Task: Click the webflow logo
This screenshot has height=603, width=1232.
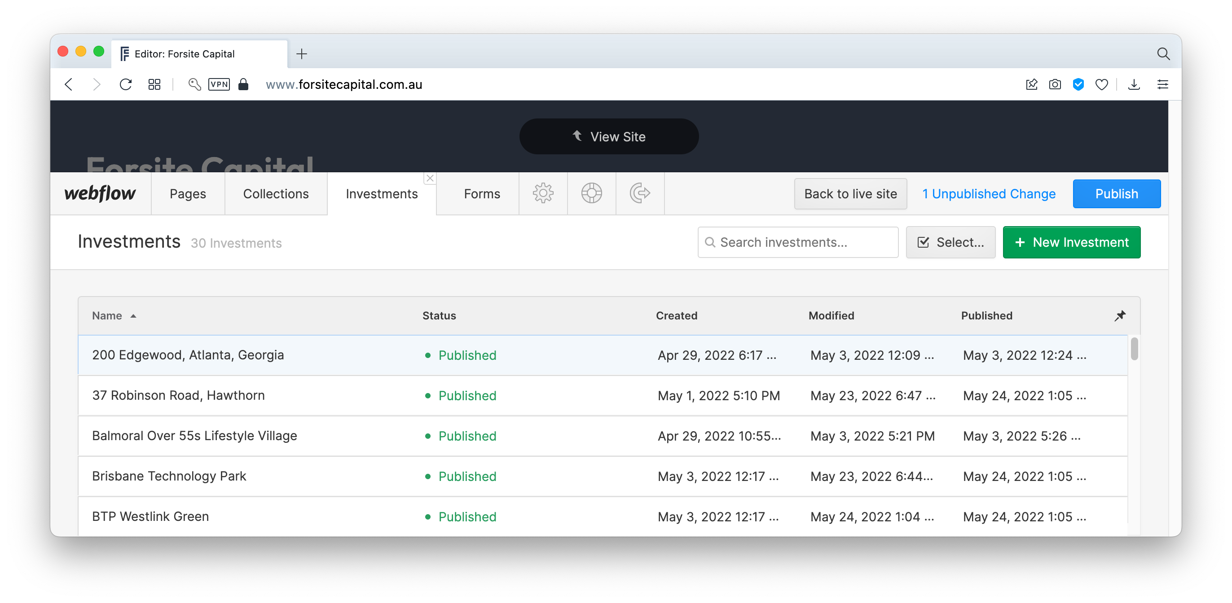Action: [x=100, y=193]
